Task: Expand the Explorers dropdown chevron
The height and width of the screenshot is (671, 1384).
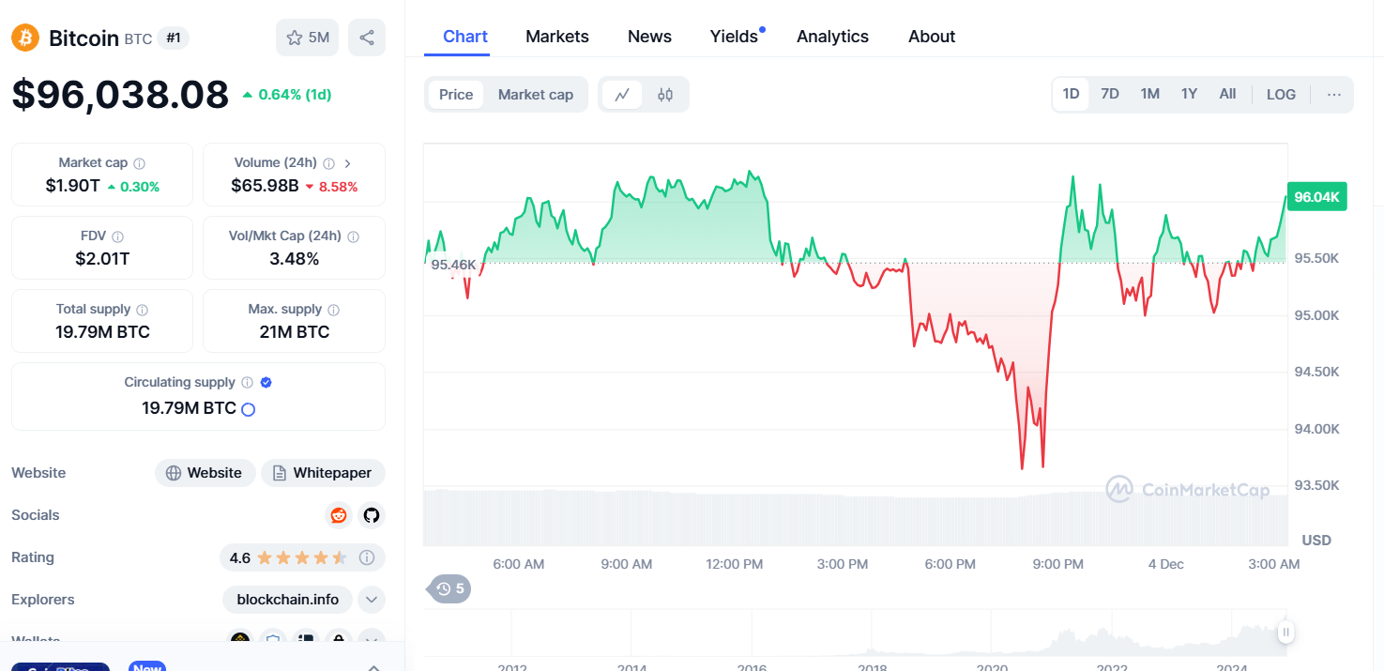Action: pos(372,599)
